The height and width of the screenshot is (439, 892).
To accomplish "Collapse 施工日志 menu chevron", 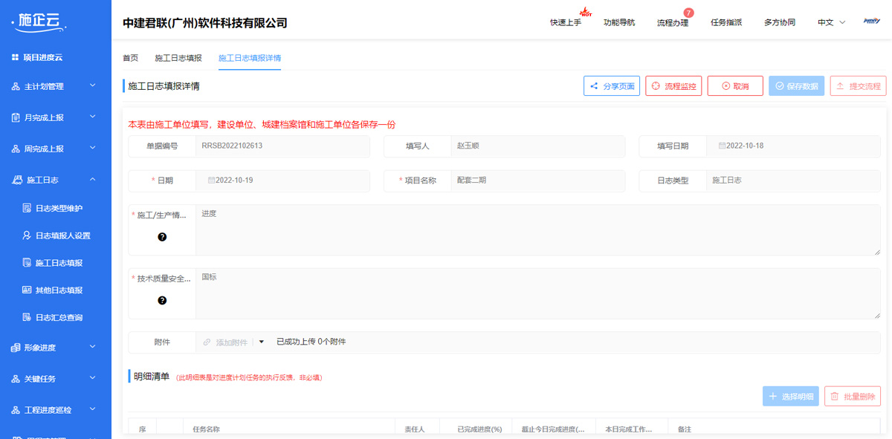I will tap(93, 180).
